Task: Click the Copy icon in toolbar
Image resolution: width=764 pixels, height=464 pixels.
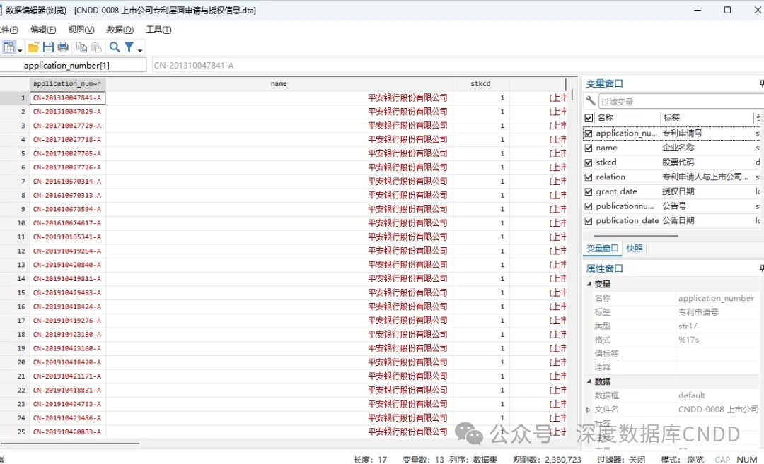Action: tap(81, 47)
